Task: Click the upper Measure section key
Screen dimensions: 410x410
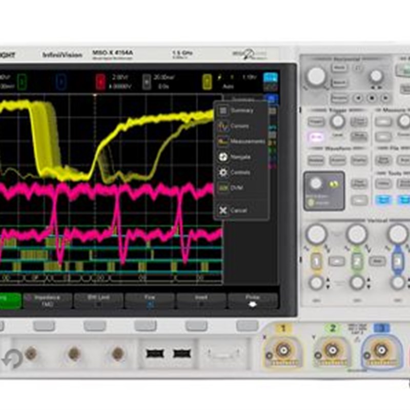Action: point(383,121)
